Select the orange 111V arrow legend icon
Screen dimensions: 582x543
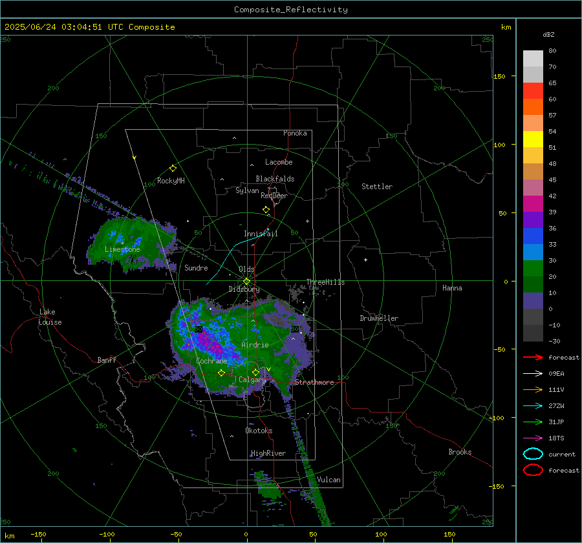coord(533,389)
